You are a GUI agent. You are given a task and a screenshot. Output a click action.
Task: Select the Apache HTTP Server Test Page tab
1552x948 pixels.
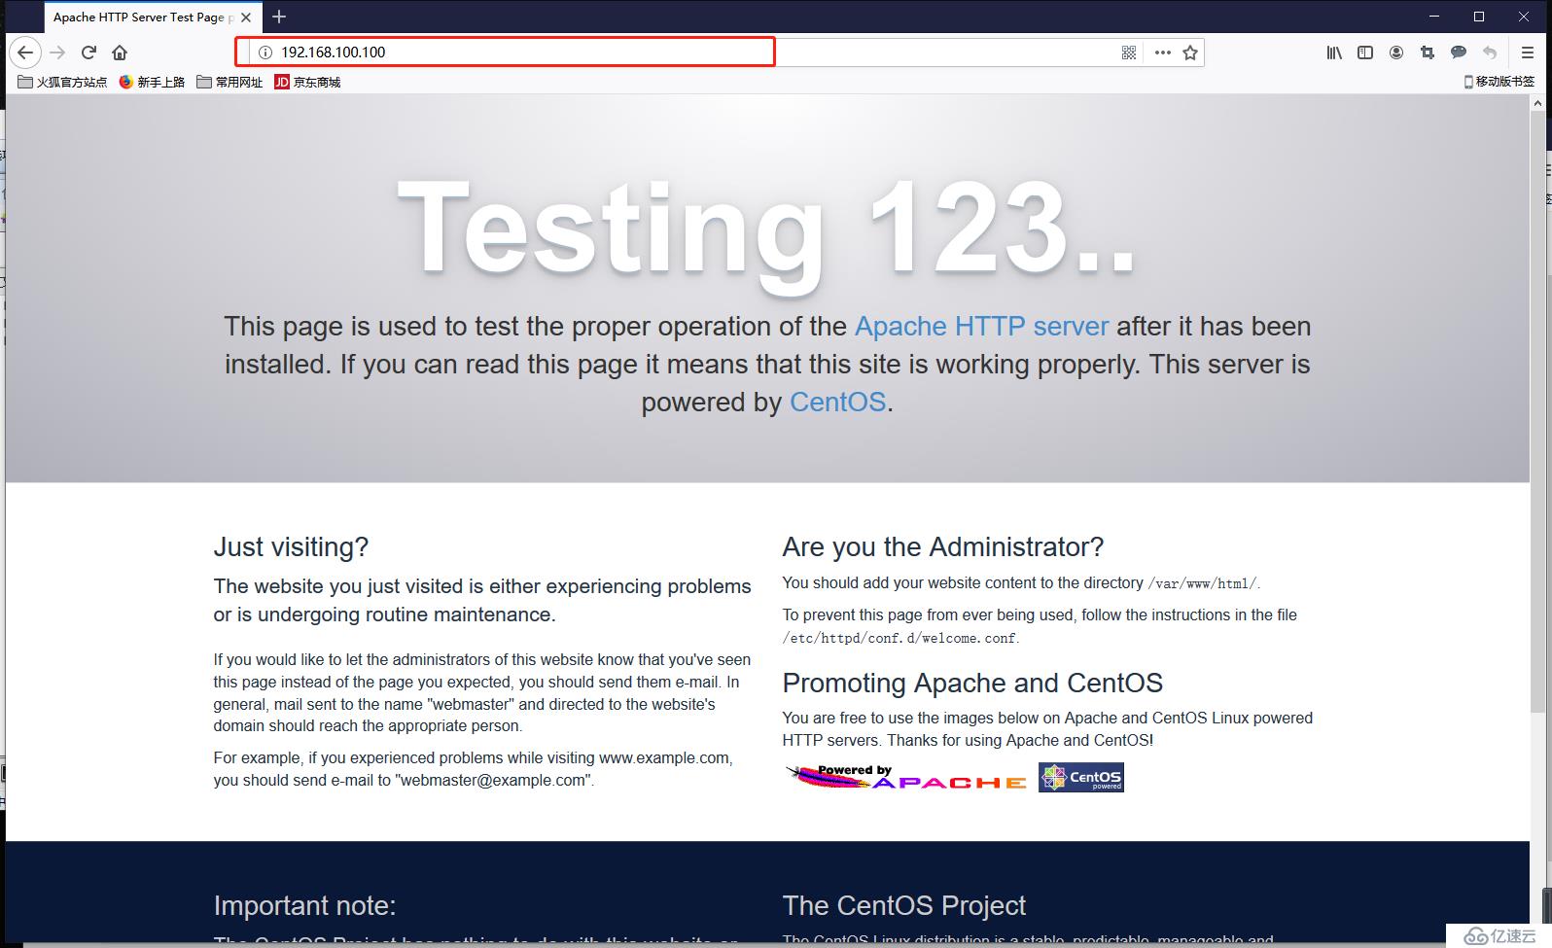click(153, 18)
